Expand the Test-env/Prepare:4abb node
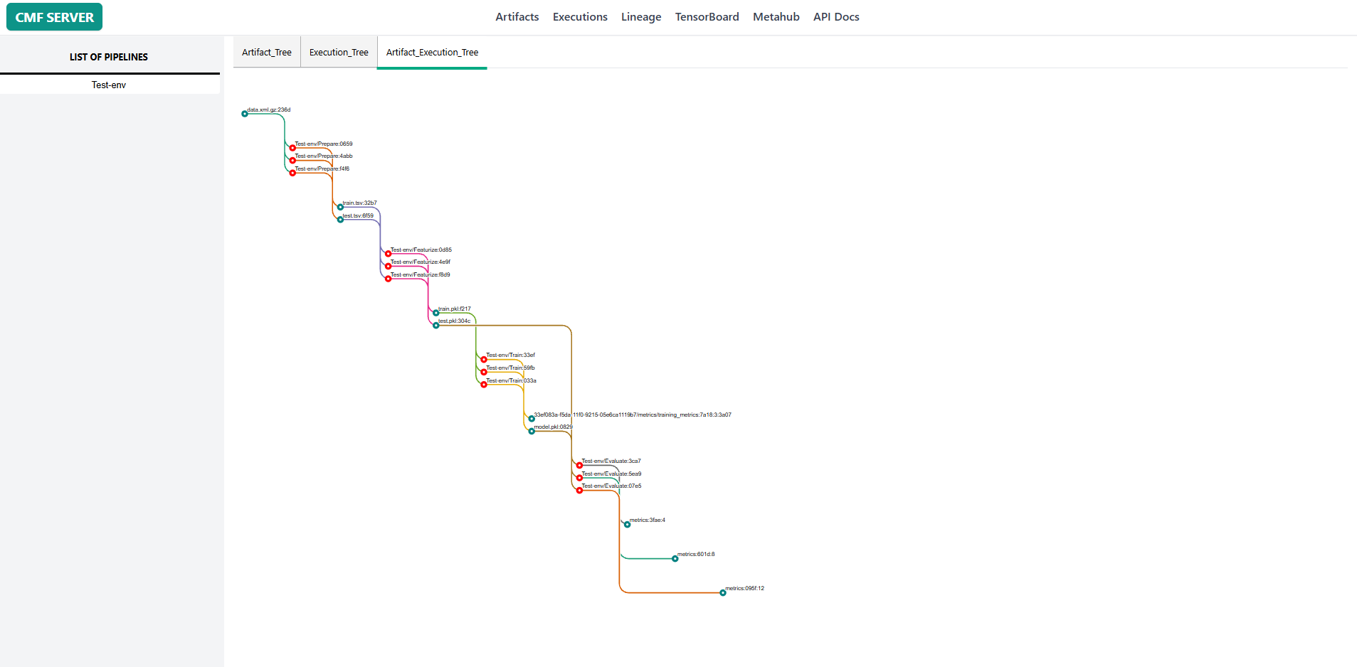This screenshot has height=667, width=1357. coord(292,160)
